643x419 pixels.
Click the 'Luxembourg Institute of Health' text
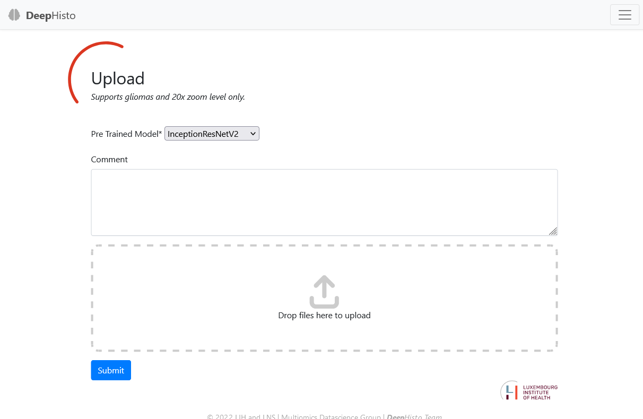click(540, 392)
